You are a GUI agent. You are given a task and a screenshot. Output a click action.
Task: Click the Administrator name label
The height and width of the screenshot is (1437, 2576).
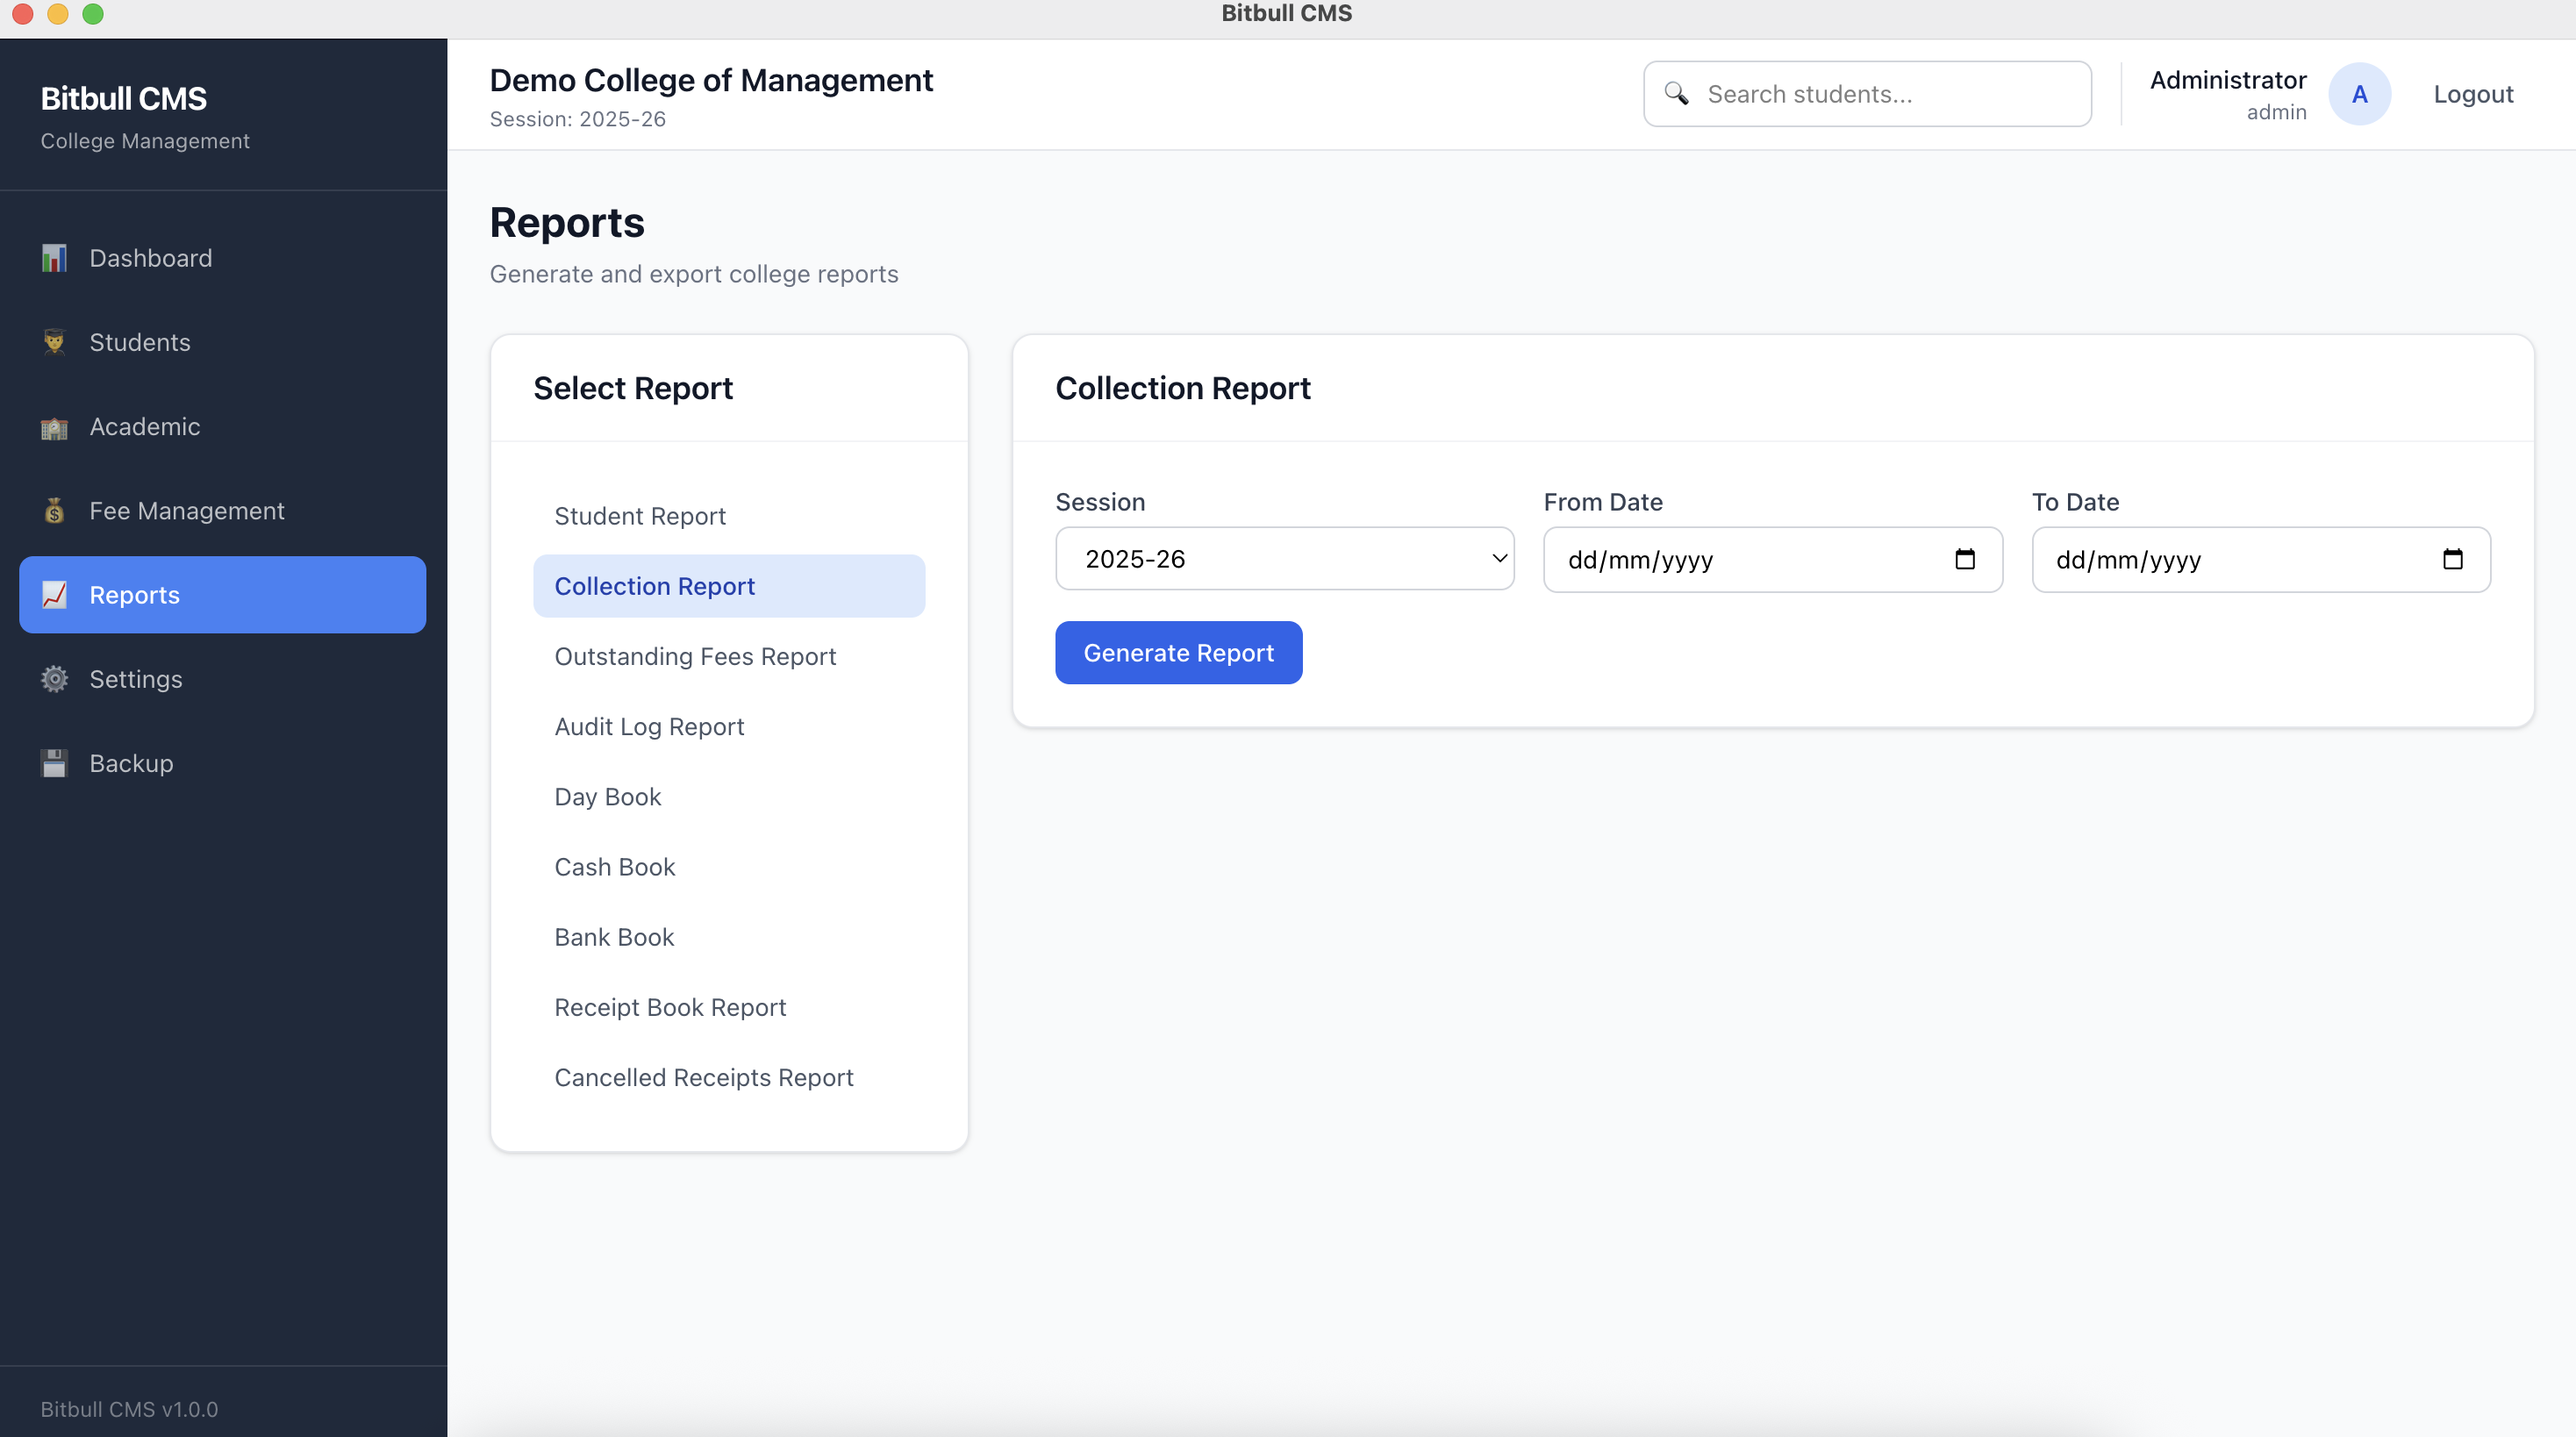2228,80
